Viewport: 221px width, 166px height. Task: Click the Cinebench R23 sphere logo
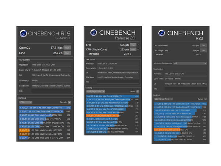coord(162,33)
